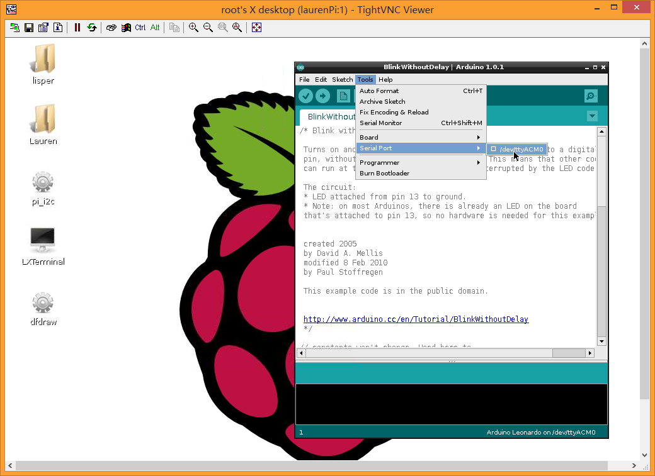Pause the VNC session with red bars
The width and height of the screenshot is (655, 476).
[77, 28]
